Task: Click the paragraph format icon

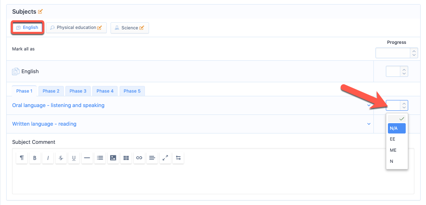Action: 22,158
